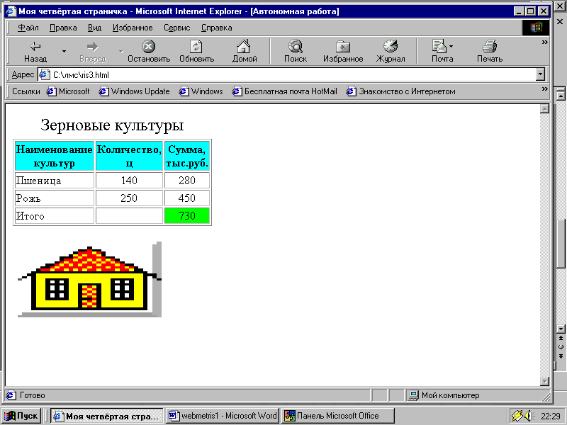This screenshot has width=567, height=425.
Task: Open Бесплатная почта HotMail link
Action: (285, 91)
